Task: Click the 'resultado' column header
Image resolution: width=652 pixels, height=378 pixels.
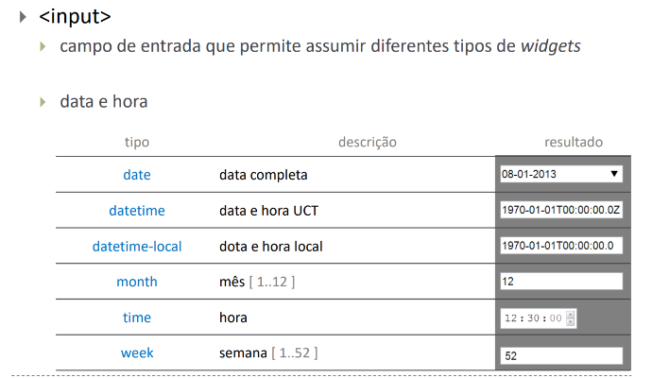Action: pos(574,142)
